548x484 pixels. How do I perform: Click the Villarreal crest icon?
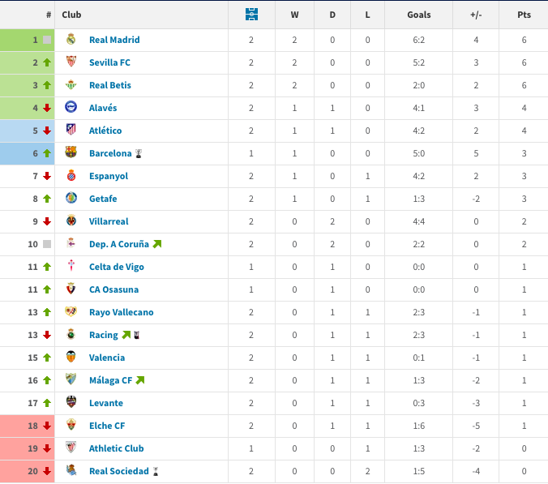click(71, 221)
